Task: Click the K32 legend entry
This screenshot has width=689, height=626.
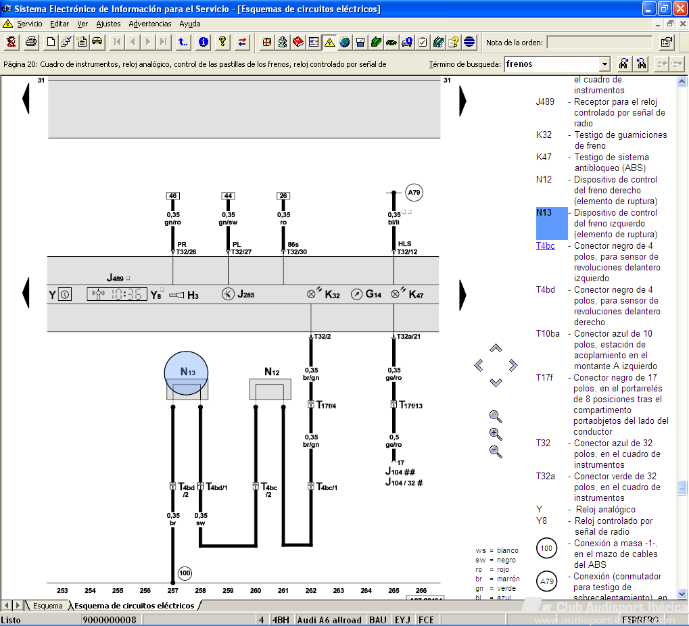Action: coord(602,140)
